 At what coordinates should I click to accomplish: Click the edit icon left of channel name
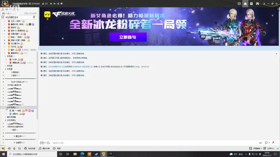(3, 17)
